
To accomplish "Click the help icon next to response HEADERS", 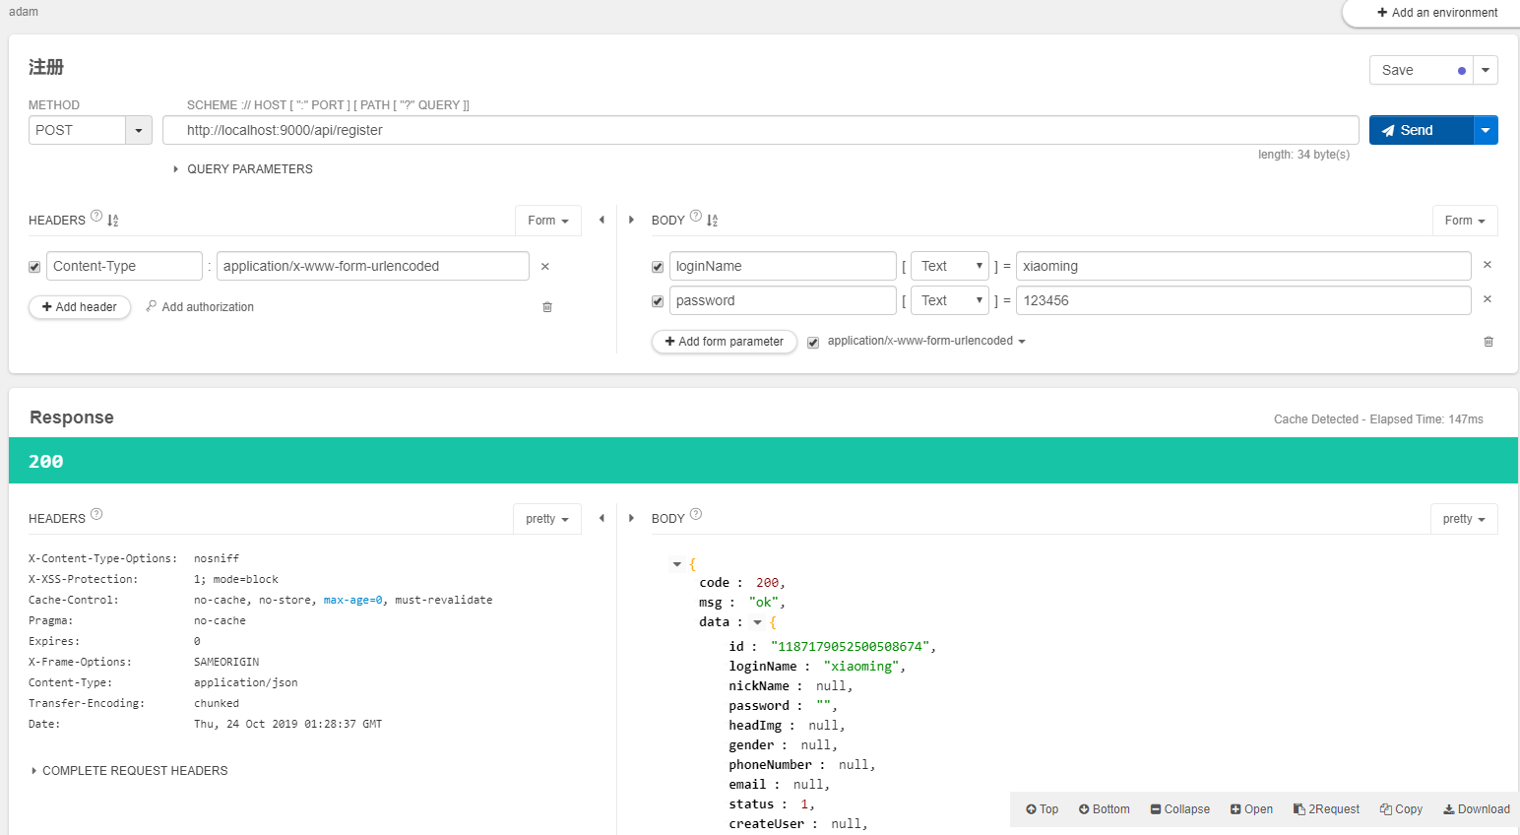I will [96, 514].
